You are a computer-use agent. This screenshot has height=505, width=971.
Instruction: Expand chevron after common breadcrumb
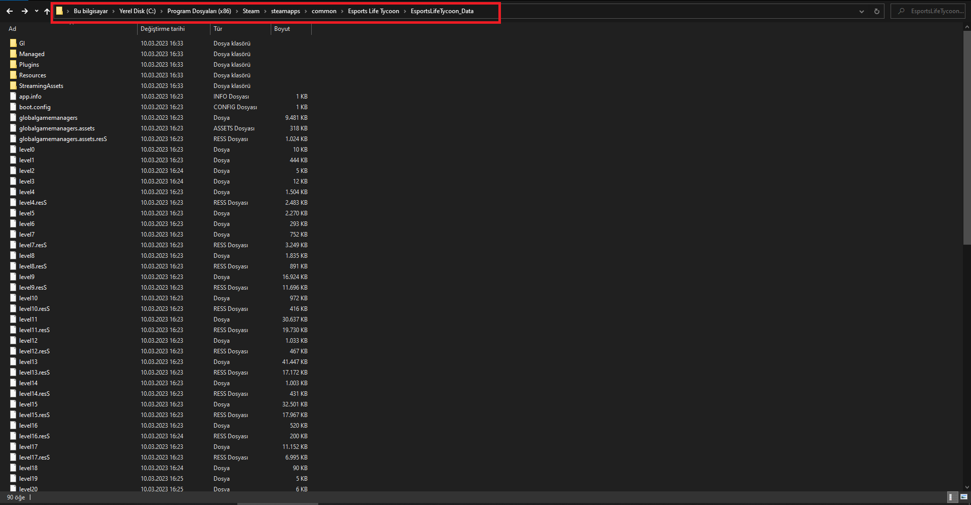coord(342,11)
